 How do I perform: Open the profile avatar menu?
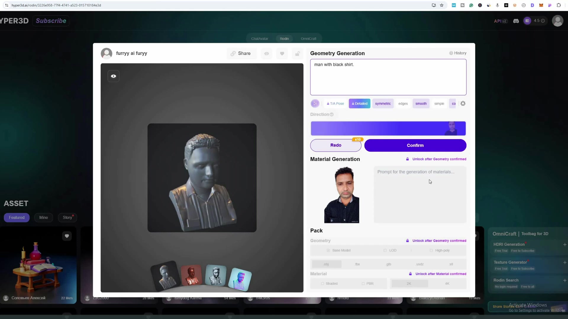pyautogui.click(x=558, y=21)
